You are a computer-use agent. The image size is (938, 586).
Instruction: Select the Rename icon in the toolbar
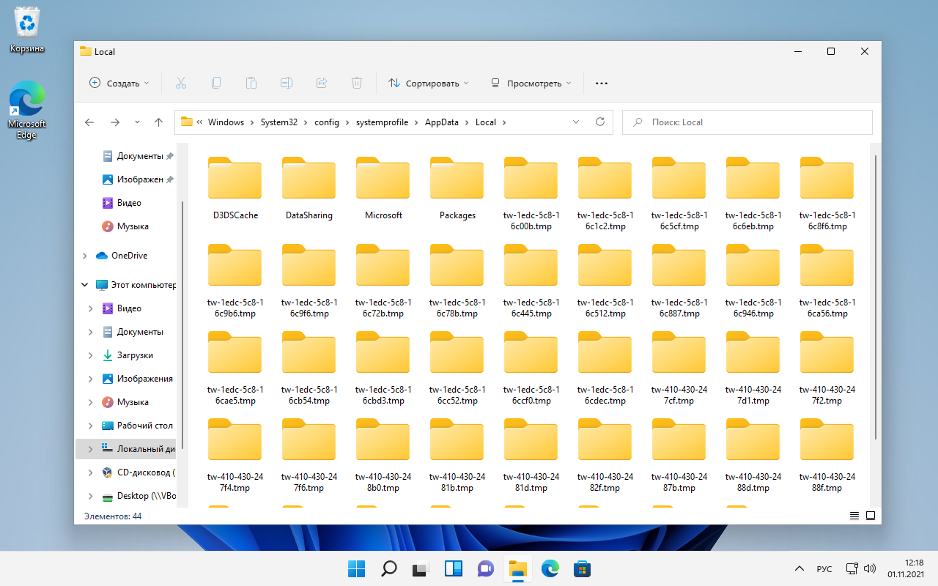[286, 83]
